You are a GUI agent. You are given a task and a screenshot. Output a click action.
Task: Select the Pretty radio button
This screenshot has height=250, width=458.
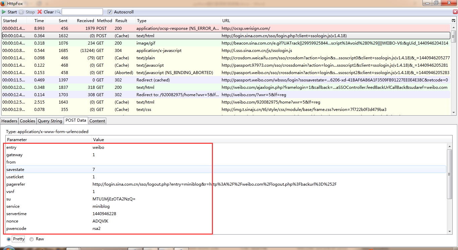click(9, 239)
